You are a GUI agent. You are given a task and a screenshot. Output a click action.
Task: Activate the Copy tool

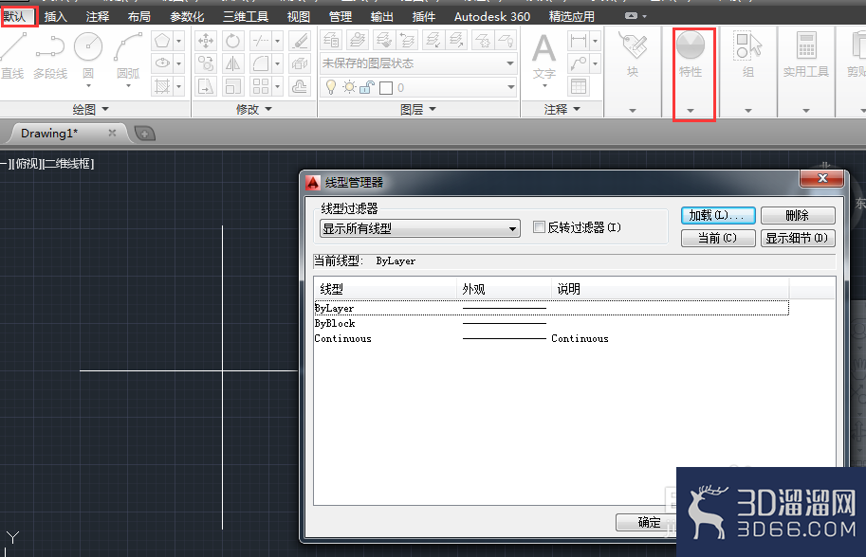pyautogui.click(x=206, y=63)
